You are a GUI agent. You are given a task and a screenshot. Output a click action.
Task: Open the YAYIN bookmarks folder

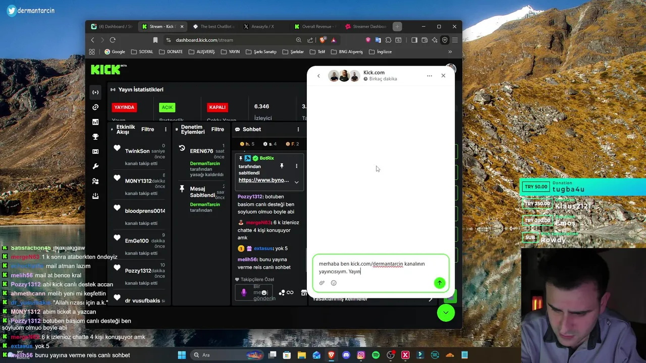[x=230, y=51]
